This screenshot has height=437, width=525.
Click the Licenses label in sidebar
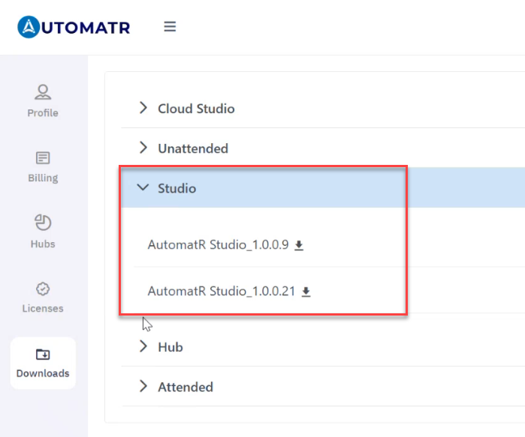43,308
